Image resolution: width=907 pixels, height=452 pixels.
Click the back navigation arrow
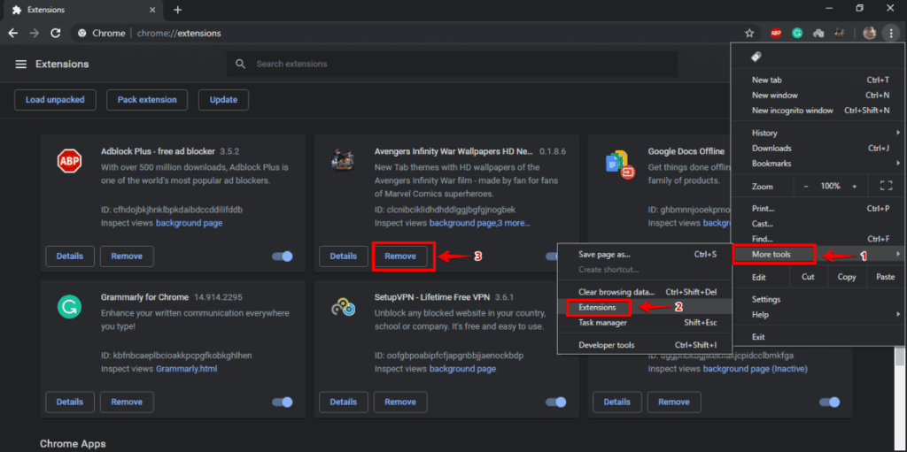12,33
